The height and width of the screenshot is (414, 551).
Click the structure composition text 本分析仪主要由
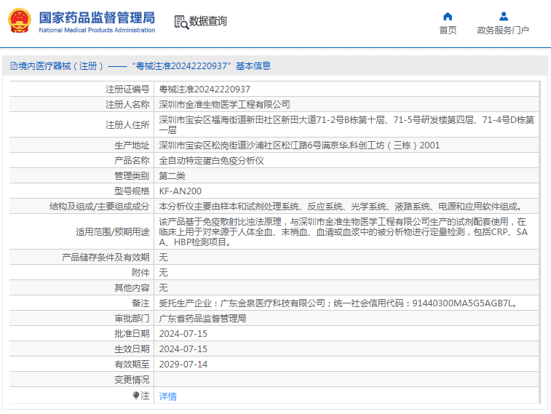pos(342,207)
